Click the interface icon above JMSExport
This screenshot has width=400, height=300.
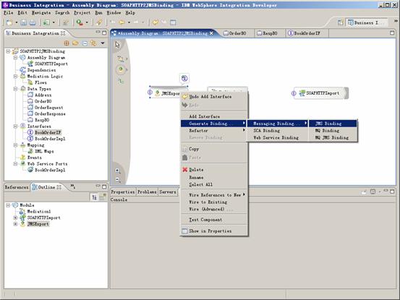point(184,78)
